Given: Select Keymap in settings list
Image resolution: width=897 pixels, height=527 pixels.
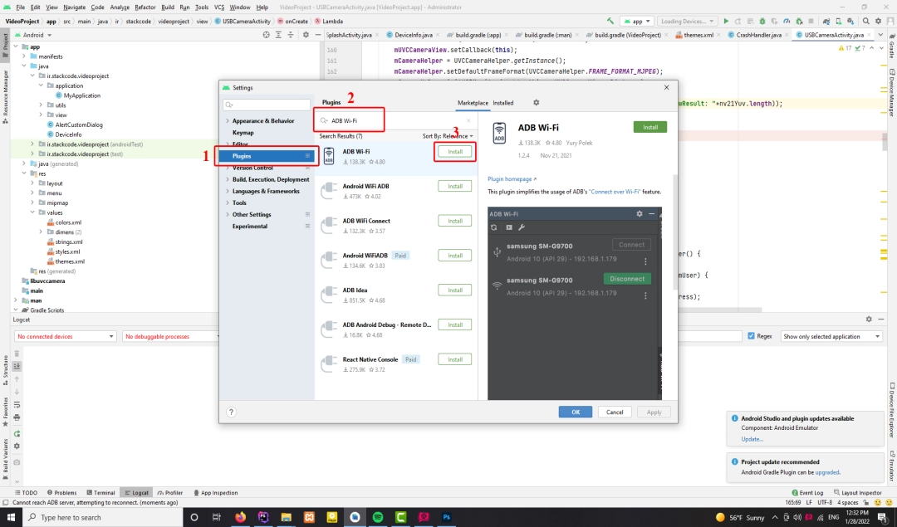Looking at the screenshot, I should [243, 133].
